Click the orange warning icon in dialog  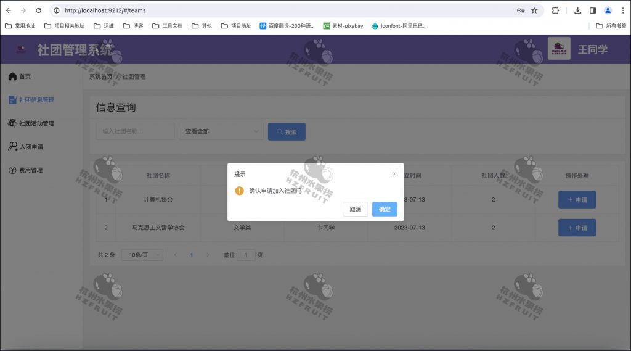pos(240,191)
